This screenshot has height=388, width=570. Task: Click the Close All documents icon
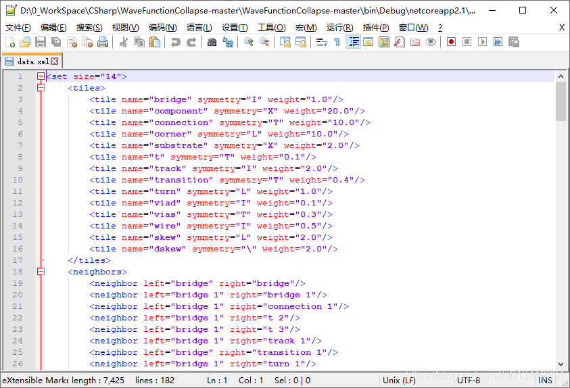coord(87,42)
